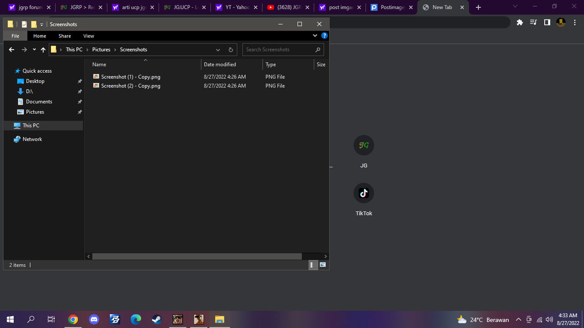
Task: Expand the address bar history dropdown
Action: pyautogui.click(x=218, y=50)
